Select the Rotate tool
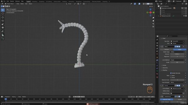 click(3, 21)
